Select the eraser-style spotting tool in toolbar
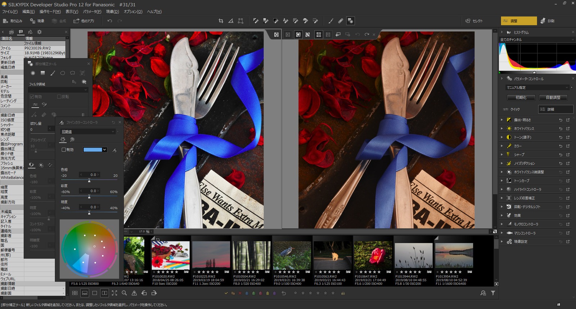The height and width of the screenshot is (309, 576). (x=340, y=21)
